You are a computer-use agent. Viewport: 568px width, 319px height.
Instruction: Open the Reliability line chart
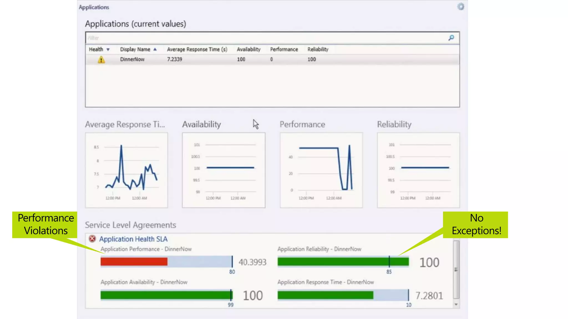(x=418, y=170)
